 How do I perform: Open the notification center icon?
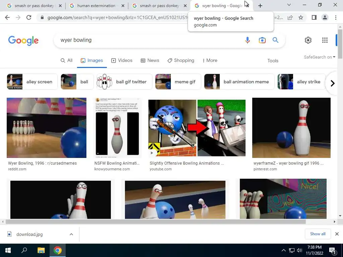(333, 251)
